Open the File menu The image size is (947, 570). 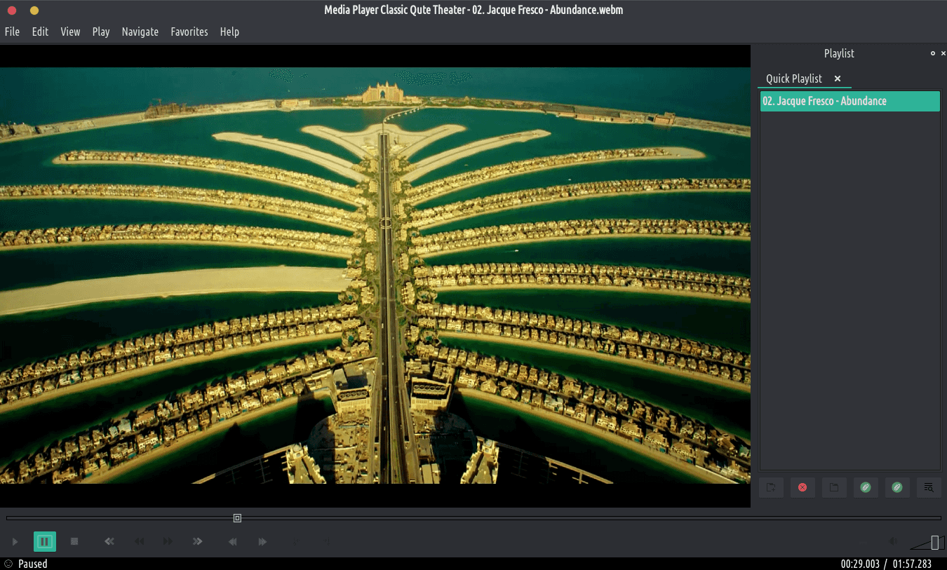pos(12,32)
